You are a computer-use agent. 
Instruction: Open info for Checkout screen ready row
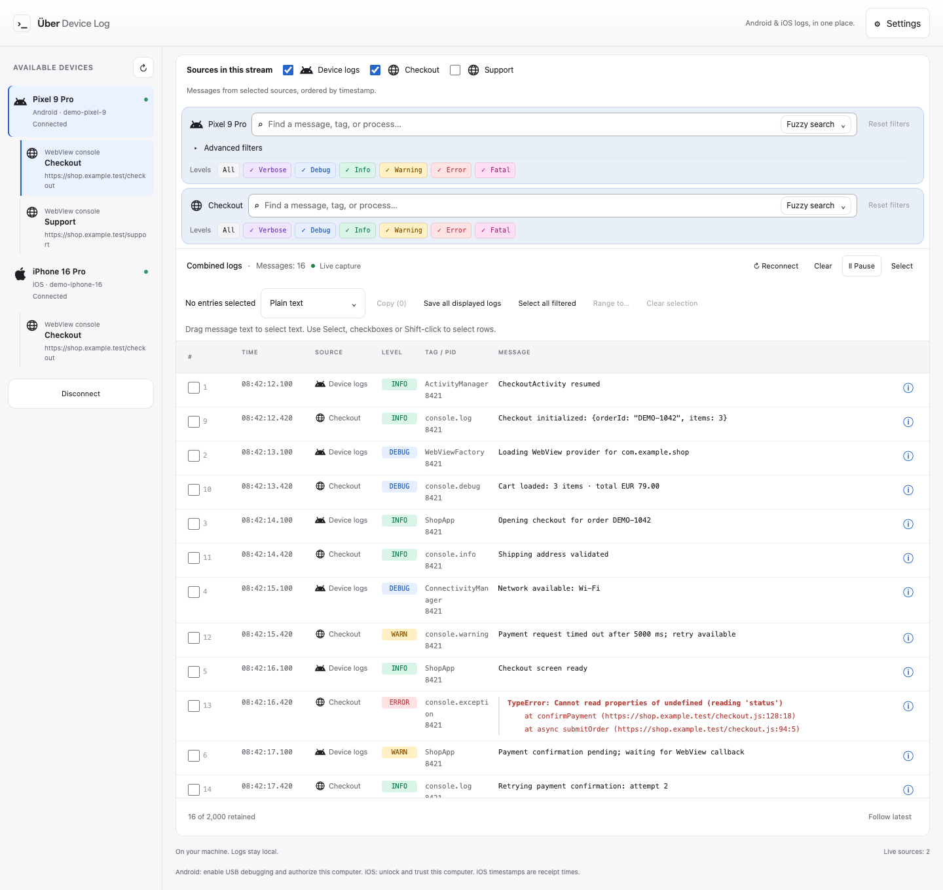tap(908, 672)
